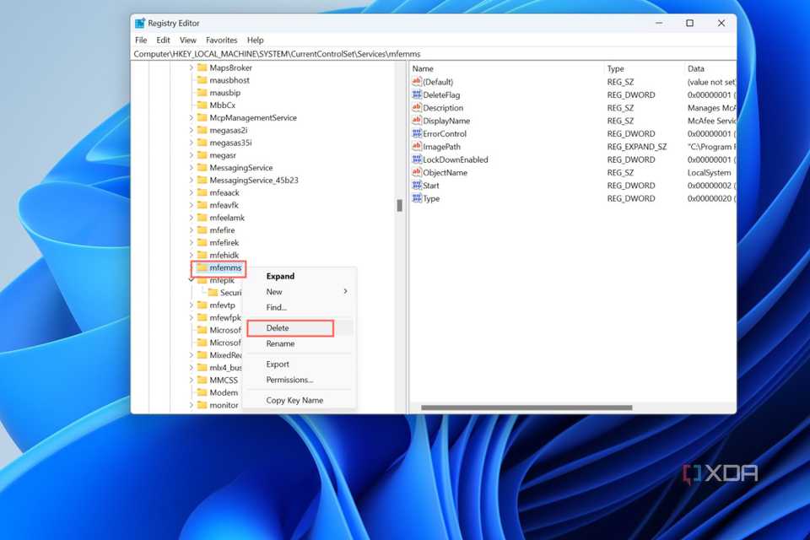Select the mfemms key in tree
The width and height of the screenshot is (810, 540).
pyautogui.click(x=225, y=267)
